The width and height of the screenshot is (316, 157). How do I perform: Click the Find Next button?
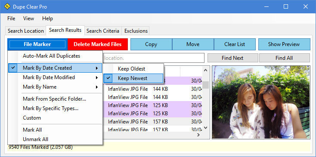click(232, 58)
